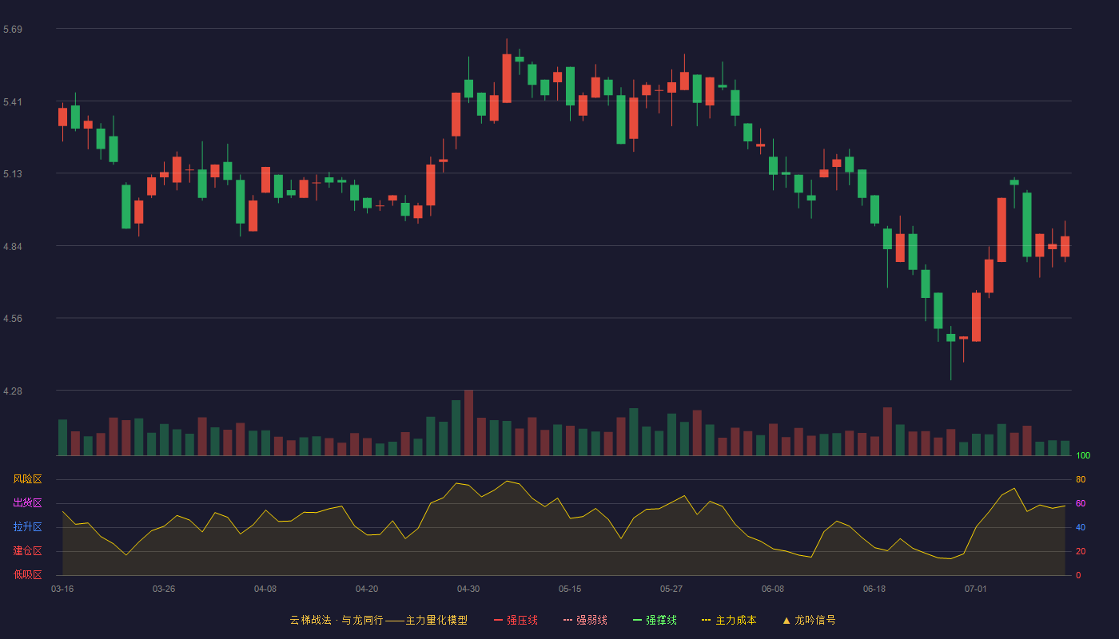Select the 低吸区 zone label
The height and width of the screenshot is (639, 1119).
27,574
